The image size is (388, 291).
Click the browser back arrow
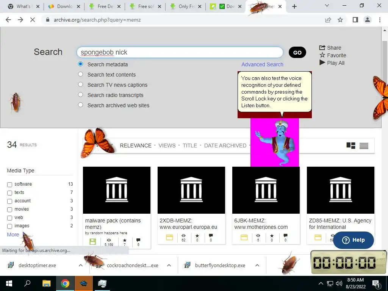click(x=8, y=20)
